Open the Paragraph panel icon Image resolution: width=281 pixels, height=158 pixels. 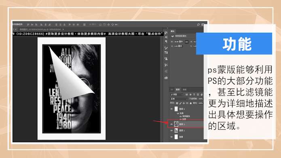pyautogui.click(x=166, y=42)
